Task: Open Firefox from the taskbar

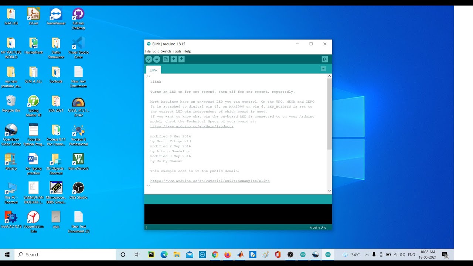Action: (x=228, y=255)
